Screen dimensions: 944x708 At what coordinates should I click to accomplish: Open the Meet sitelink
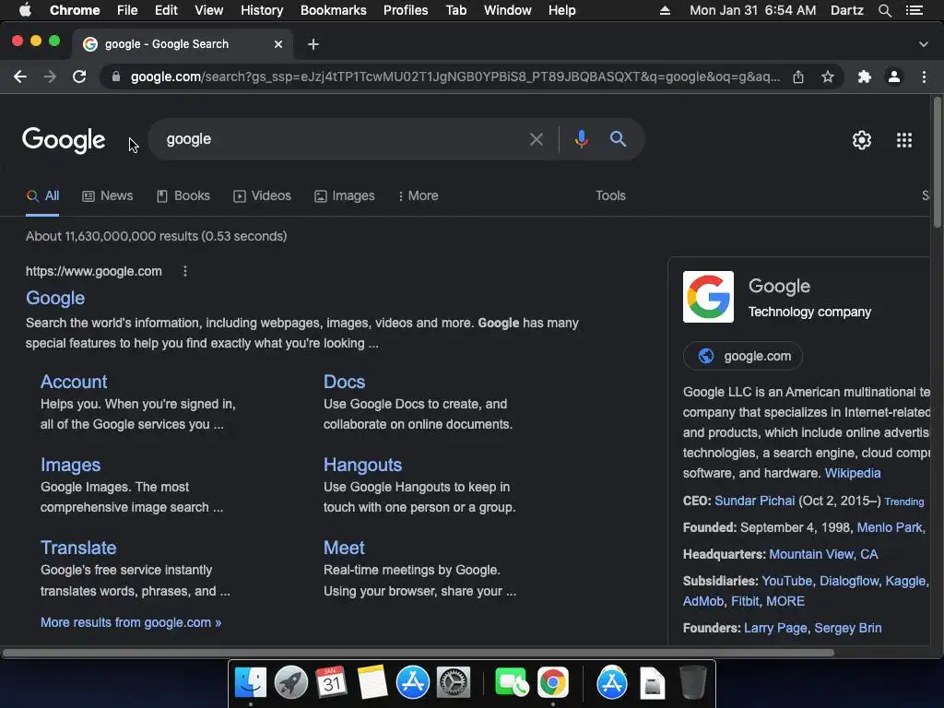(x=344, y=548)
